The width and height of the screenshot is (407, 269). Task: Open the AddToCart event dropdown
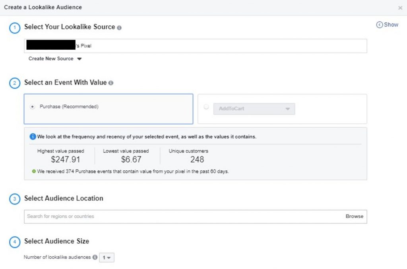[x=254, y=109]
